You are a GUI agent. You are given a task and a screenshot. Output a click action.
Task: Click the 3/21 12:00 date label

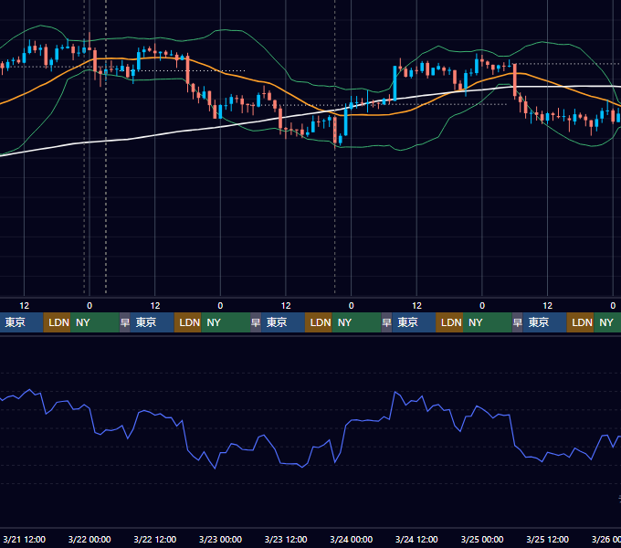pos(24,539)
